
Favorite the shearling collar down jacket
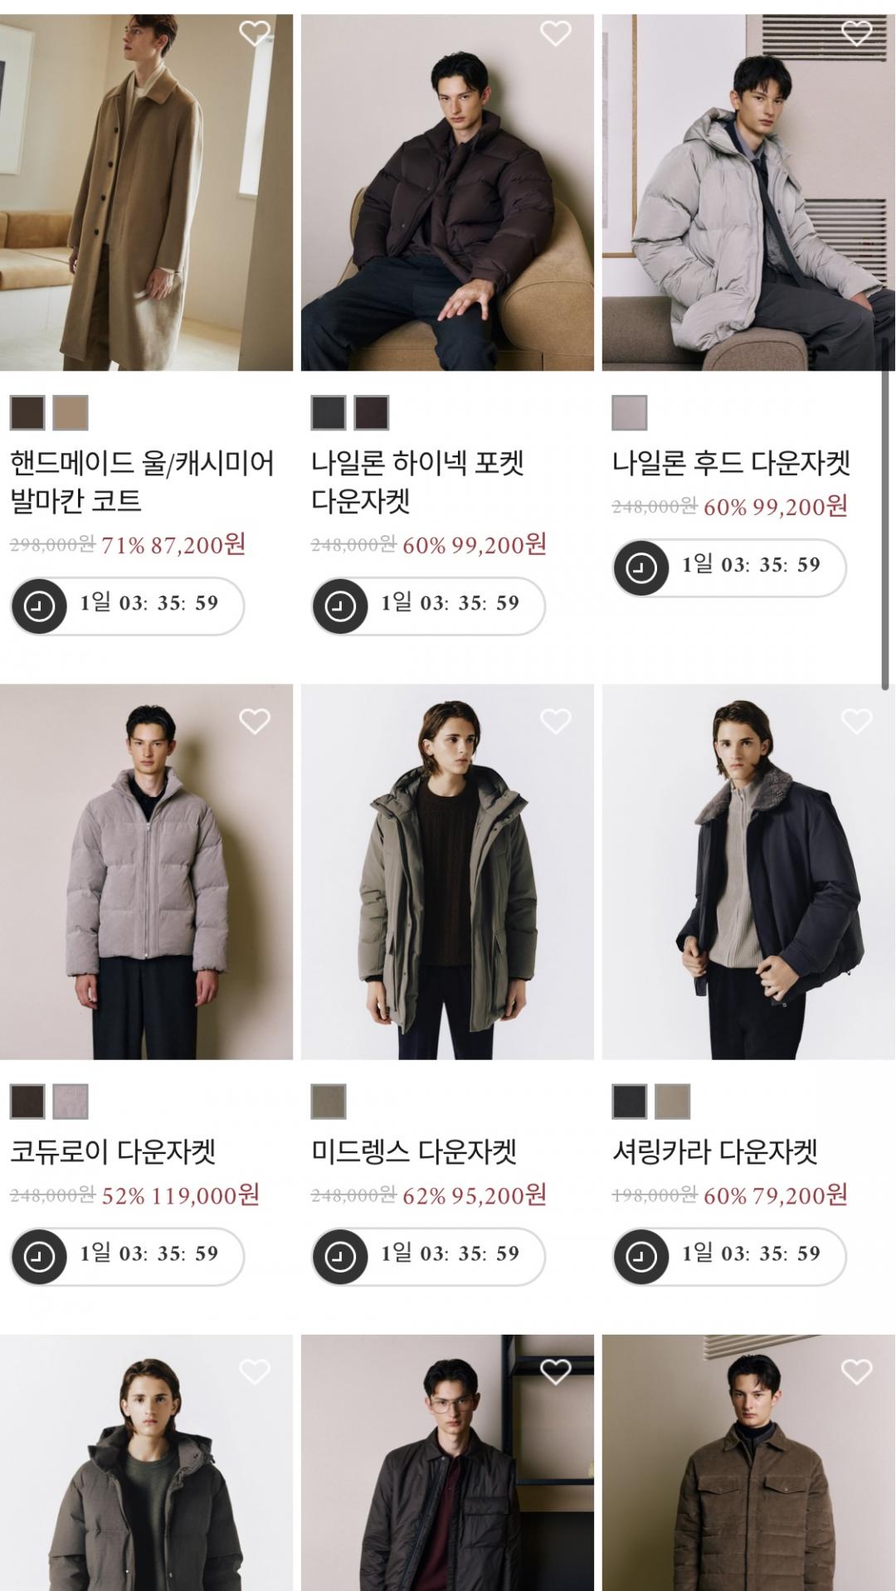tap(857, 722)
